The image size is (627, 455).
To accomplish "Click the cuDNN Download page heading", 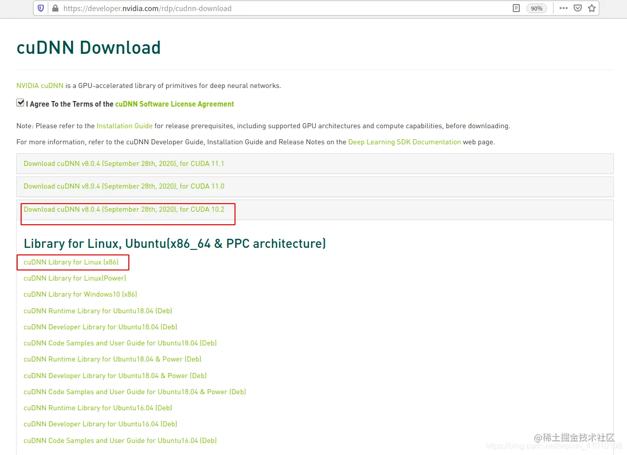I will (89, 47).
